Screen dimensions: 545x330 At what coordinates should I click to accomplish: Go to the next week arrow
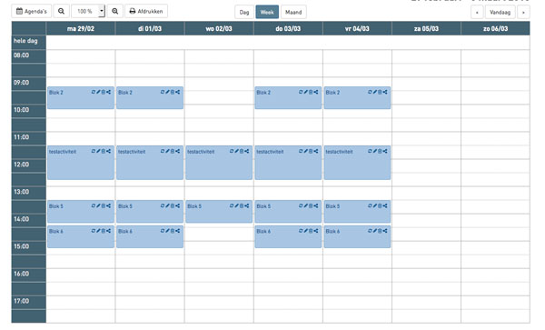click(523, 12)
